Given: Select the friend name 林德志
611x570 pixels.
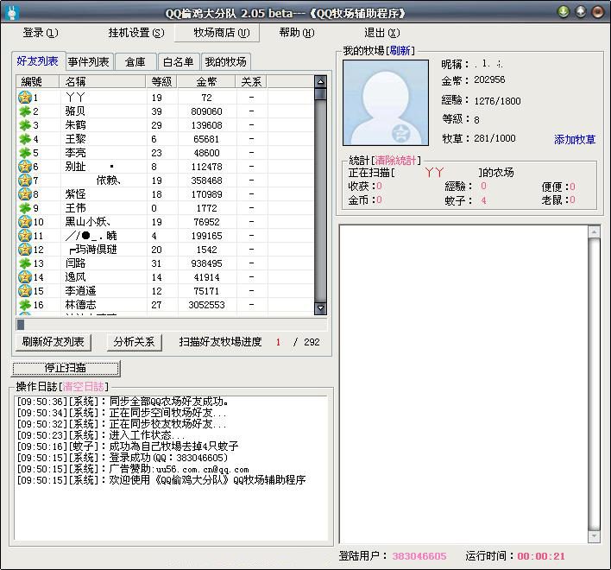Looking at the screenshot, I should coord(80,305).
